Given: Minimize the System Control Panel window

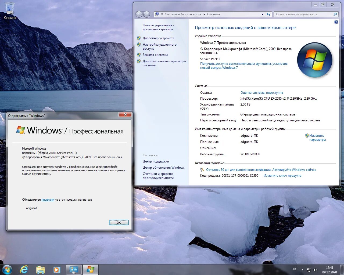Looking at the screenshot, I should pos(316,5).
